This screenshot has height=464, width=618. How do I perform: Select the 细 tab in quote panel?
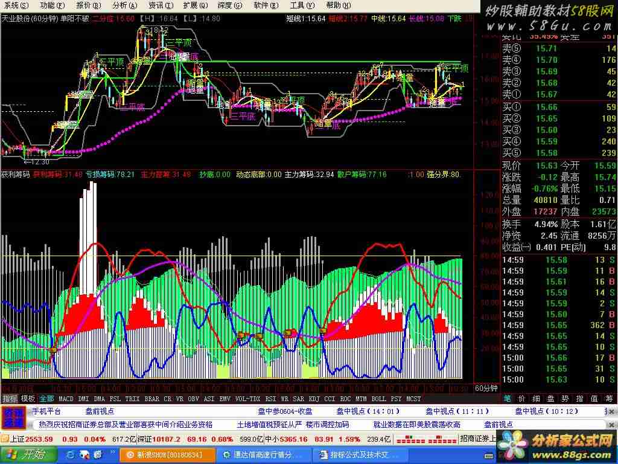click(537, 399)
